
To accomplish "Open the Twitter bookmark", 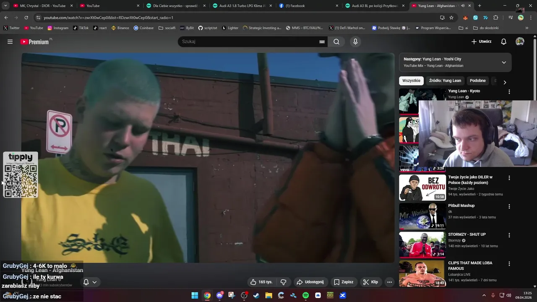I will click(11, 28).
